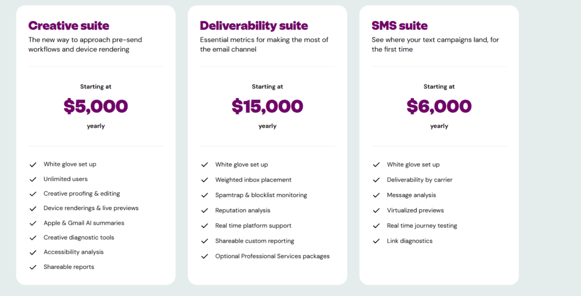
Task: Click Device renderings & live previews text
Action: click(x=91, y=208)
